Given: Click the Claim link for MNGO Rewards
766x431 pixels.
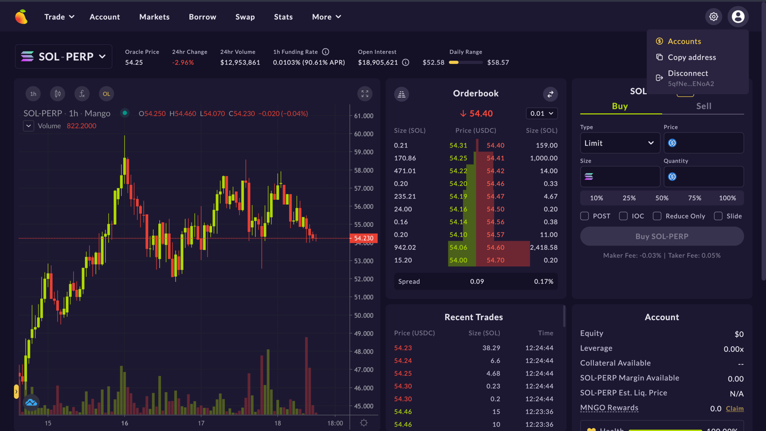Looking at the screenshot, I should [734, 408].
